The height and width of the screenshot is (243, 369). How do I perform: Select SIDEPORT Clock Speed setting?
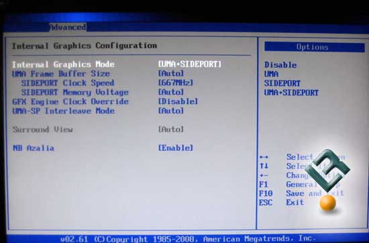(68, 83)
